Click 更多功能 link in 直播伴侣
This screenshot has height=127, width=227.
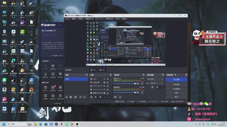(x=57, y=103)
